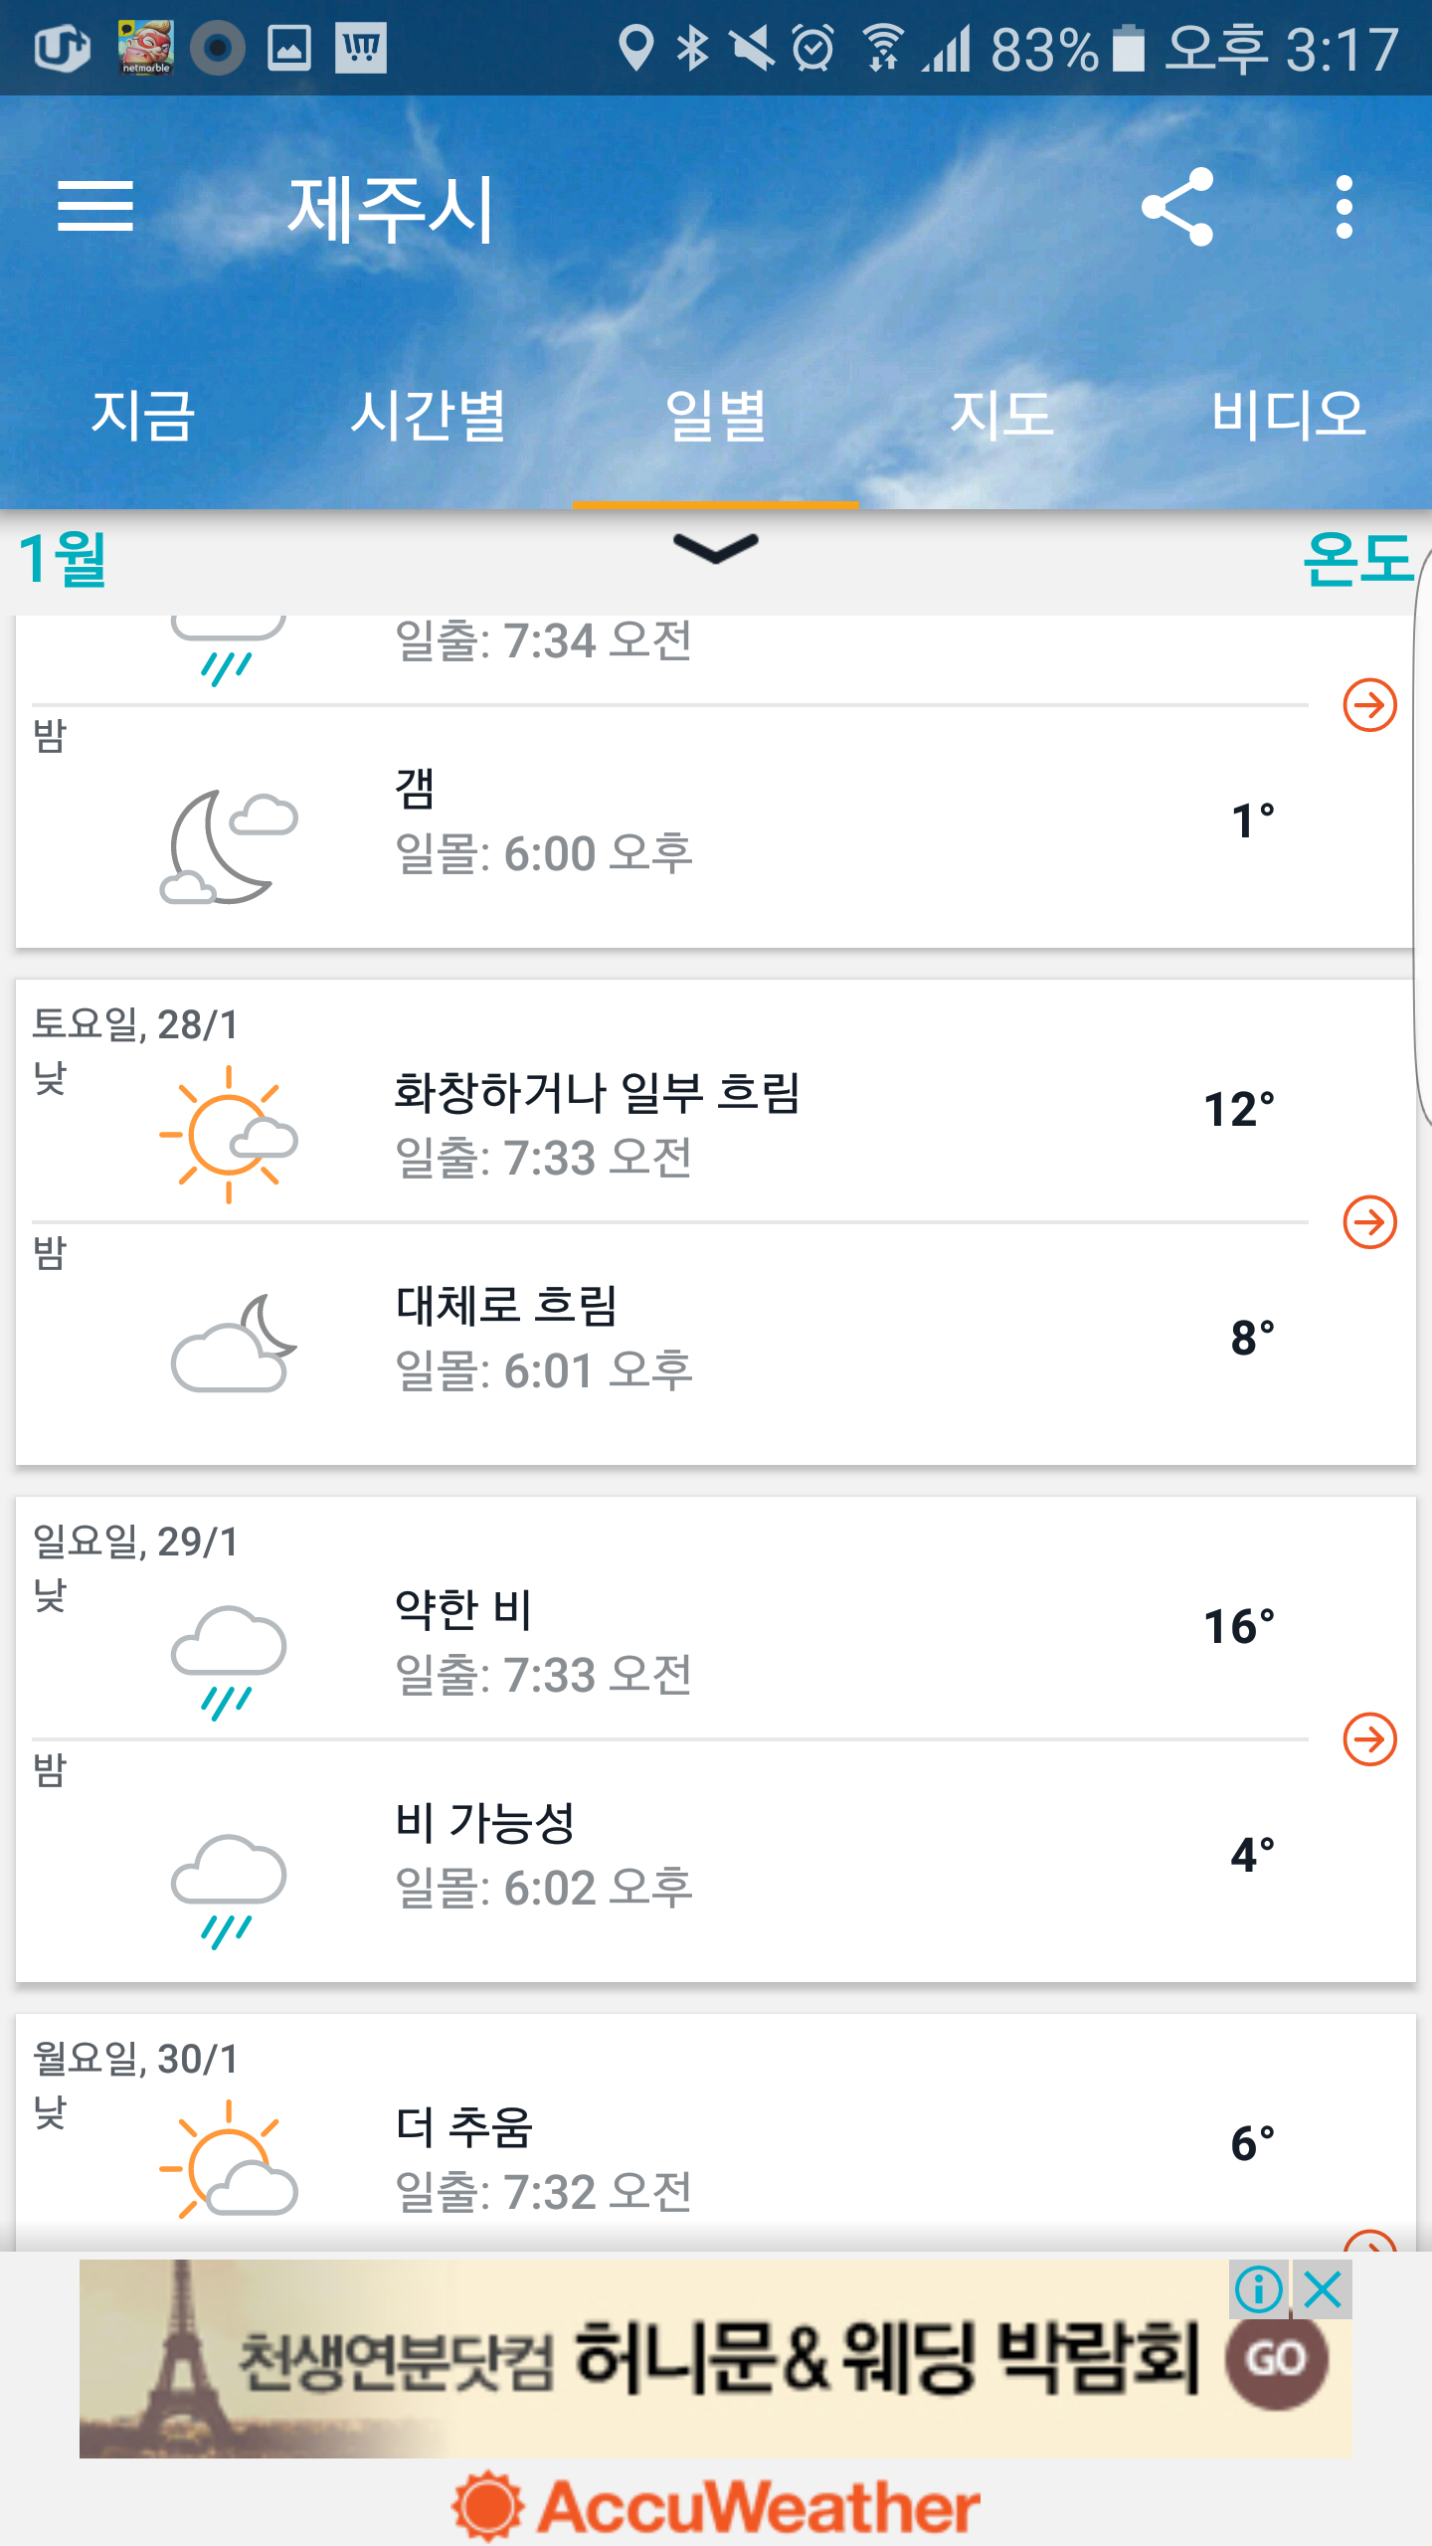This screenshot has height=2546, width=1432.
Task: Open the three-dot overflow menu
Action: [1344, 207]
